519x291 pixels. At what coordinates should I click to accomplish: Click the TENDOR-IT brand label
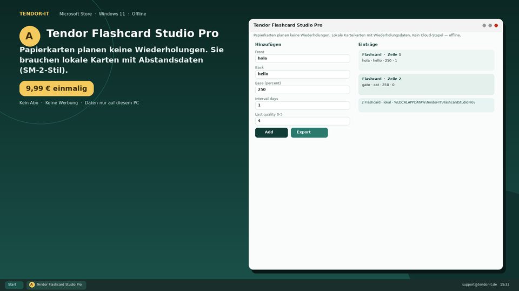tap(35, 14)
